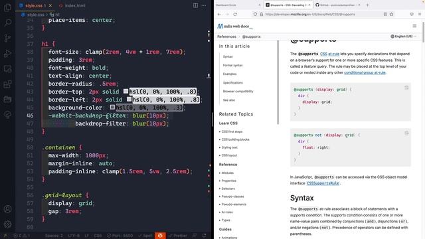Click the padlock site info icon
This screenshot has width=425, height=239.
pyautogui.click(x=261, y=14)
